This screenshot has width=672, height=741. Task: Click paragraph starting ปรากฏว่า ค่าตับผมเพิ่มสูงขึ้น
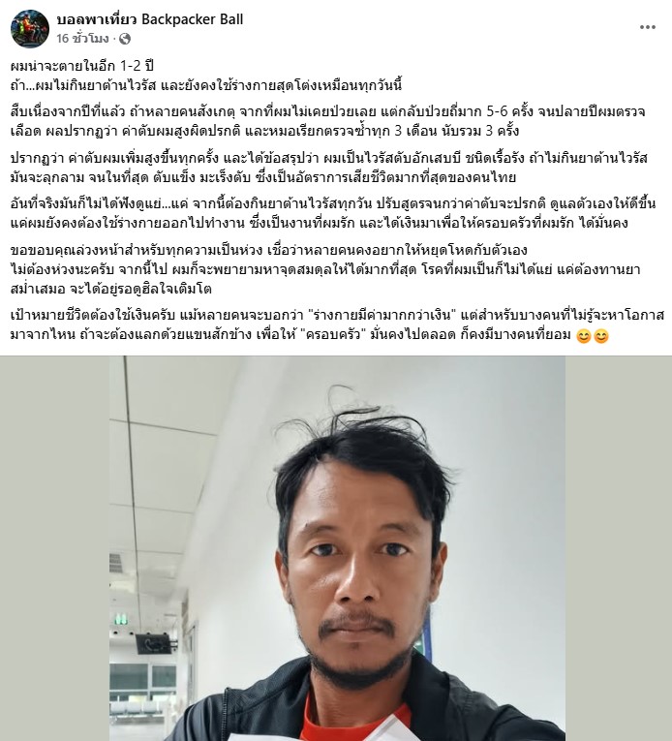click(x=329, y=168)
